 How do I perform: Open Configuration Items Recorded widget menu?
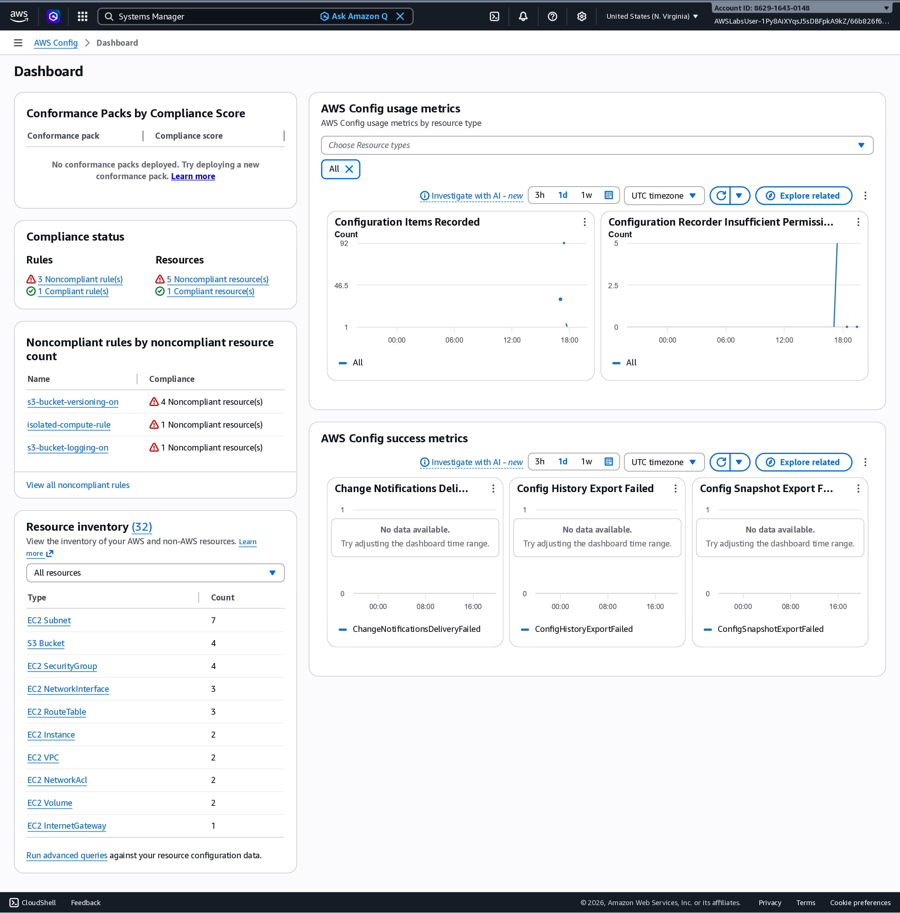tap(585, 222)
